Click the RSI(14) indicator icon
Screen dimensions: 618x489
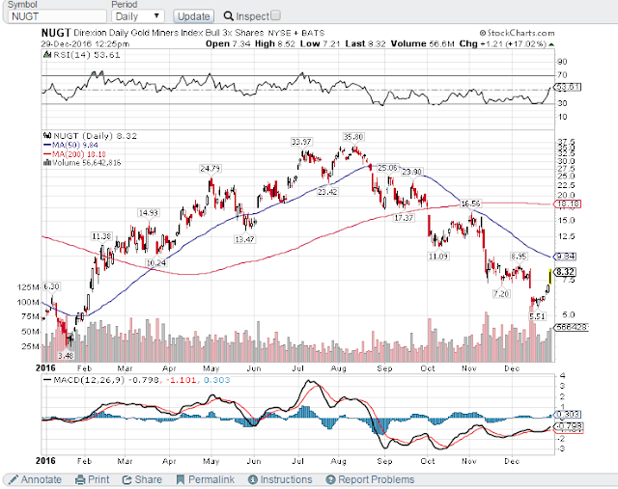(47, 55)
